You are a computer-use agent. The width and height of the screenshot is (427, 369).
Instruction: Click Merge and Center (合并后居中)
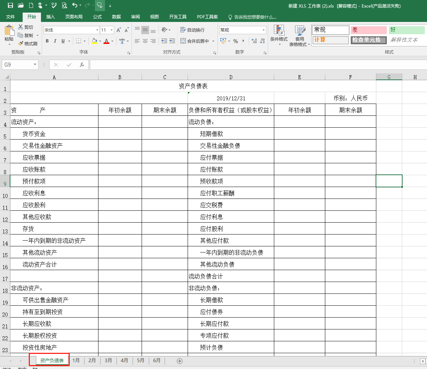tap(195, 41)
